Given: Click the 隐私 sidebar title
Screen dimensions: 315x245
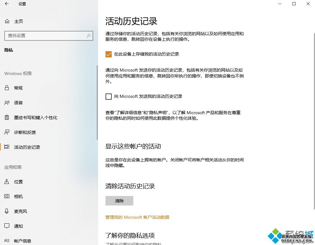Looking at the screenshot, I should 9,50.
